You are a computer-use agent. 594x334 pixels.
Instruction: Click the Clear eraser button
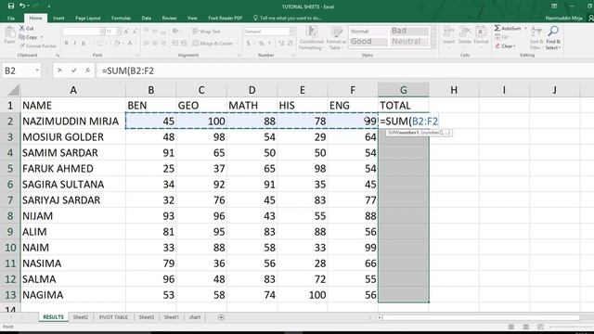[505, 46]
